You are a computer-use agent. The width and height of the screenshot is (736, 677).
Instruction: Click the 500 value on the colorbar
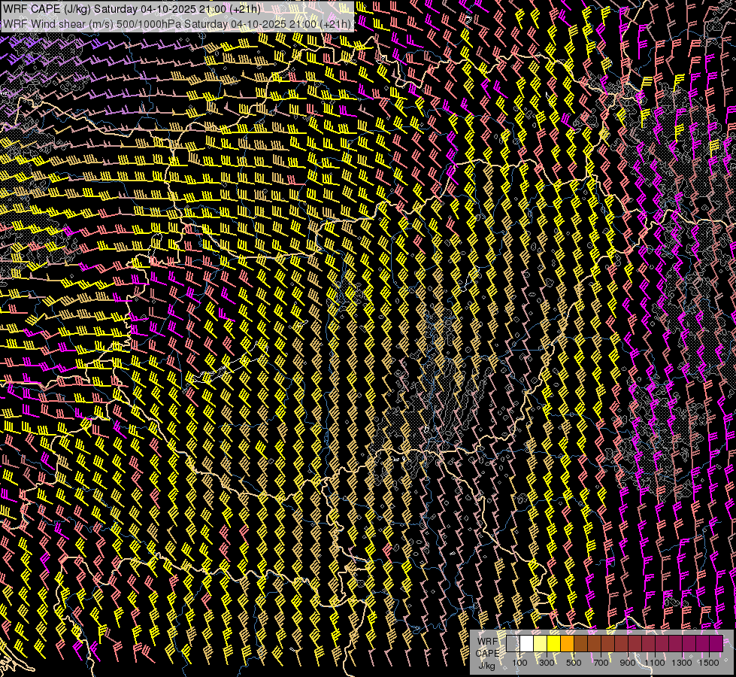(574, 663)
